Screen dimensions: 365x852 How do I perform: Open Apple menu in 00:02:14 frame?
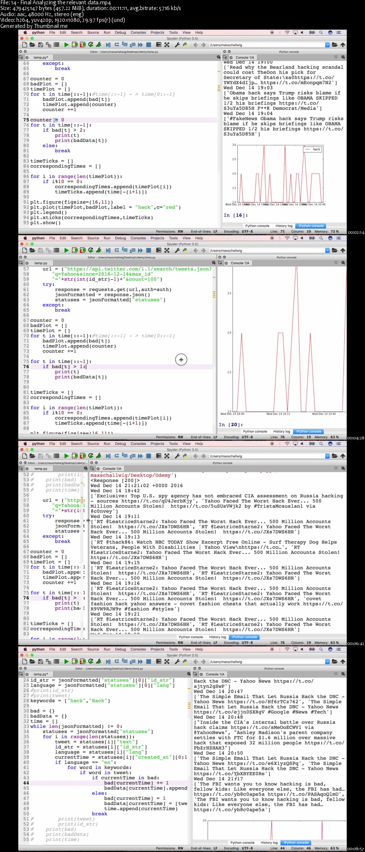coord(25,32)
